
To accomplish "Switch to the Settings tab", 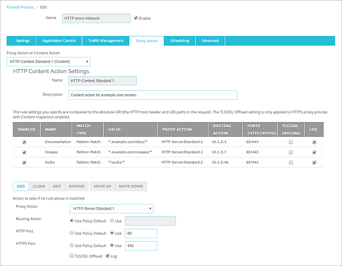I will pyautogui.click(x=22, y=40).
